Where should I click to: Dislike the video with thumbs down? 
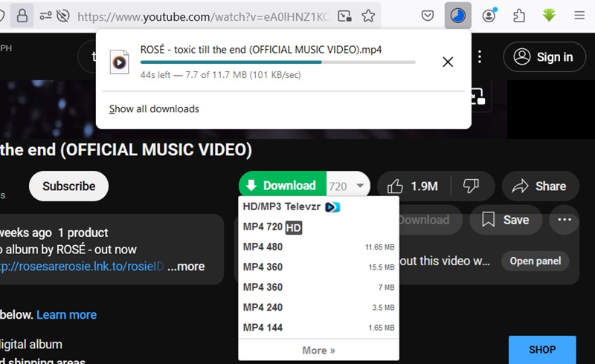coord(471,186)
